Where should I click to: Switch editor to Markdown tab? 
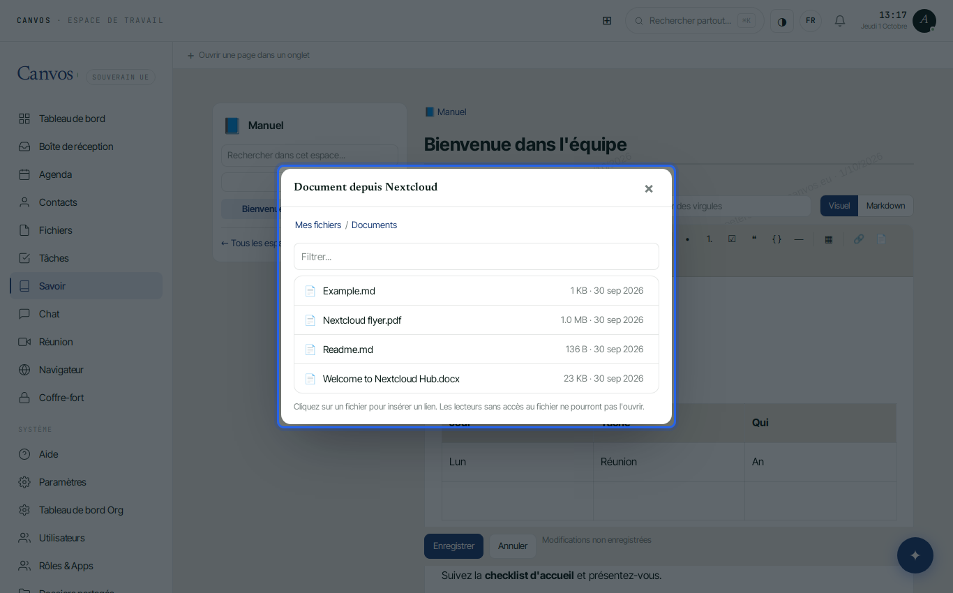pos(885,206)
